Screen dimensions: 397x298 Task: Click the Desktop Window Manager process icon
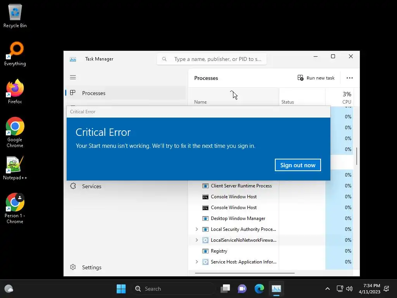tap(205, 218)
